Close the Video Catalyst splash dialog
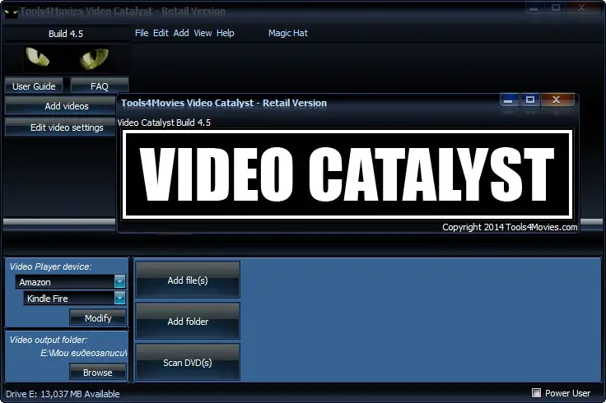606x403 pixels. click(556, 100)
